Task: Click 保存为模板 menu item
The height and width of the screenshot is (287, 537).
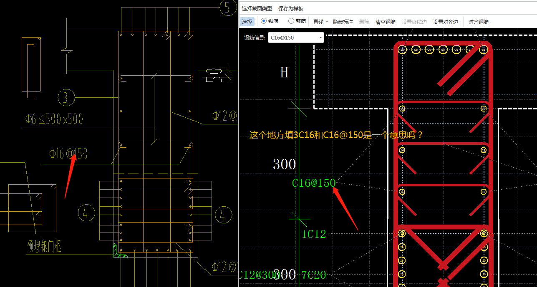Action: click(x=291, y=8)
